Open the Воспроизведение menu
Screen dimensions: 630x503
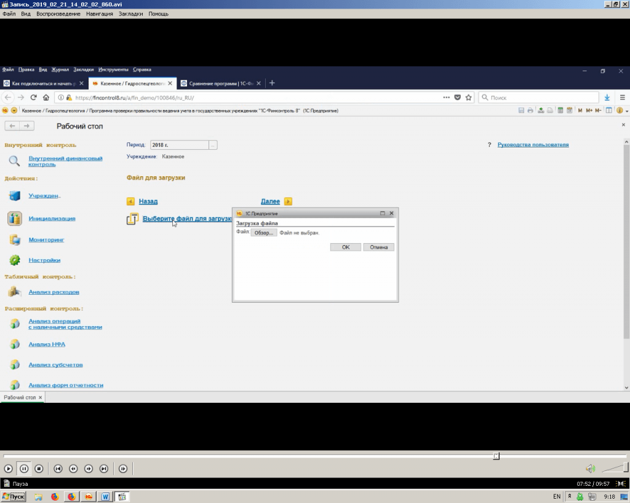(58, 14)
